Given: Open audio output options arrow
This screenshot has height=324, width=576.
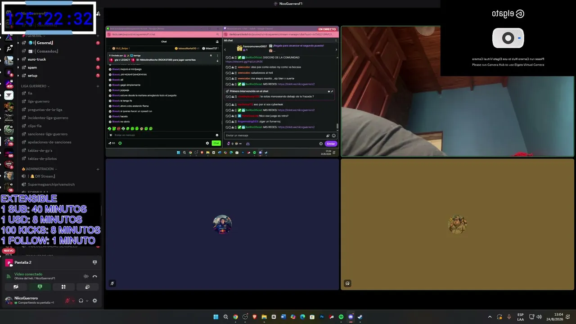Looking at the screenshot, I should click(x=87, y=301).
